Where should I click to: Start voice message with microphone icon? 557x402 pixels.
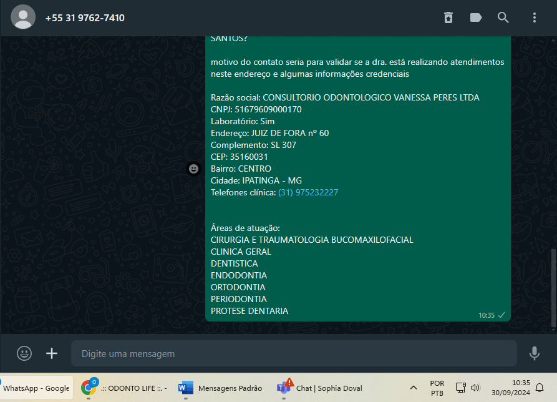click(x=535, y=353)
